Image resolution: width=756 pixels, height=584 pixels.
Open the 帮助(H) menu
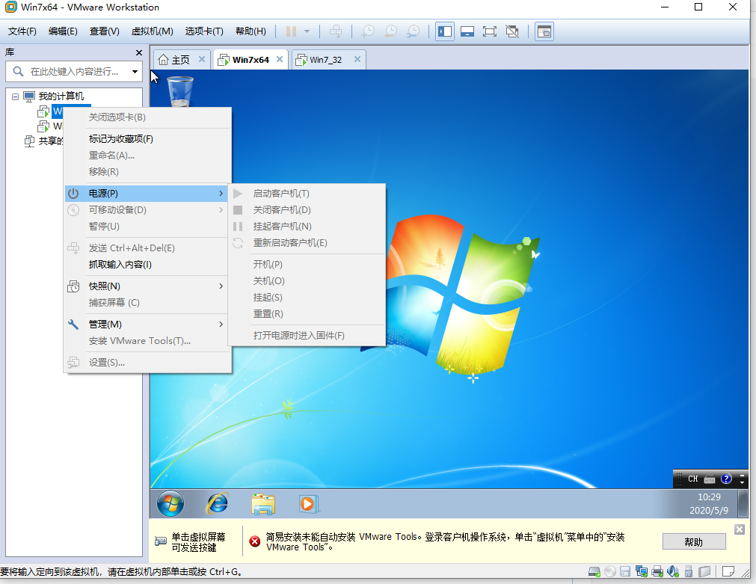coord(251,31)
